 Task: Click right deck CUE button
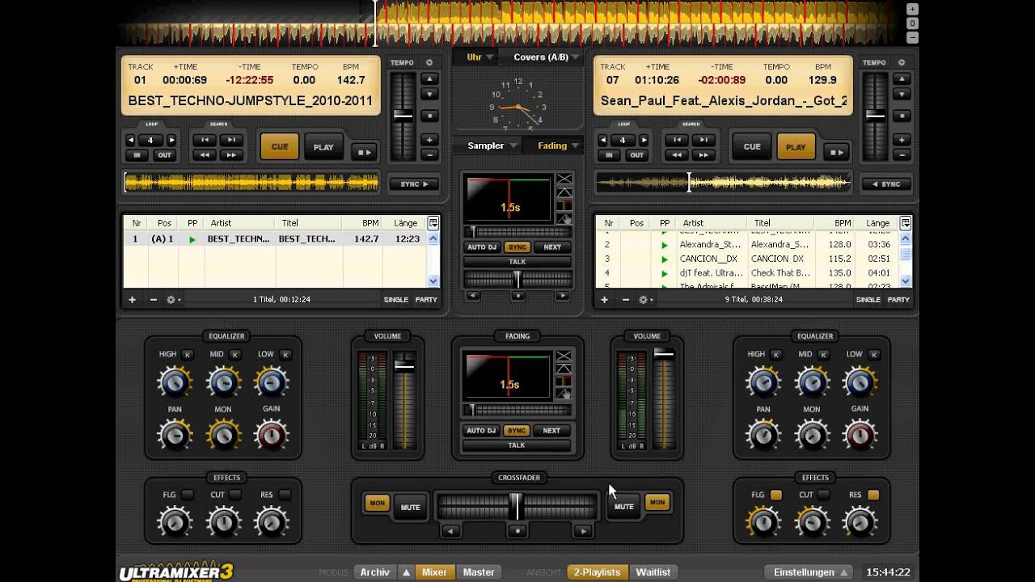(x=752, y=147)
